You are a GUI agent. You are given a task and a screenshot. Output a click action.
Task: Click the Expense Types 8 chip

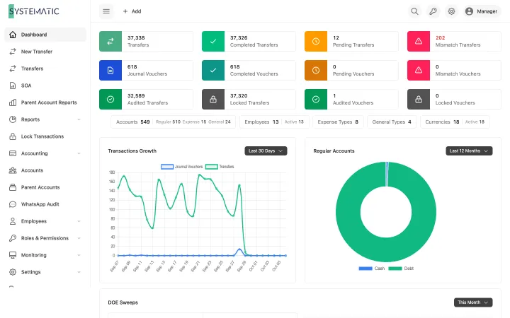[338, 122]
